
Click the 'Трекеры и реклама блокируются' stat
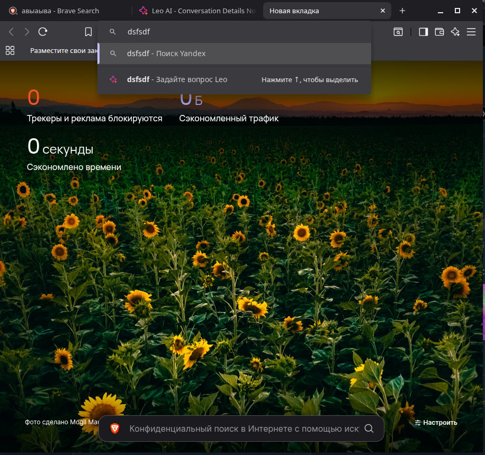click(x=94, y=119)
